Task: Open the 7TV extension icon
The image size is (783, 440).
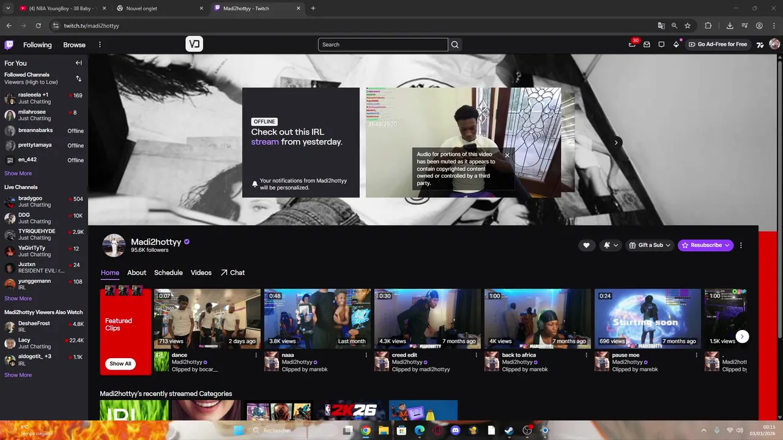Action: click(x=760, y=45)
